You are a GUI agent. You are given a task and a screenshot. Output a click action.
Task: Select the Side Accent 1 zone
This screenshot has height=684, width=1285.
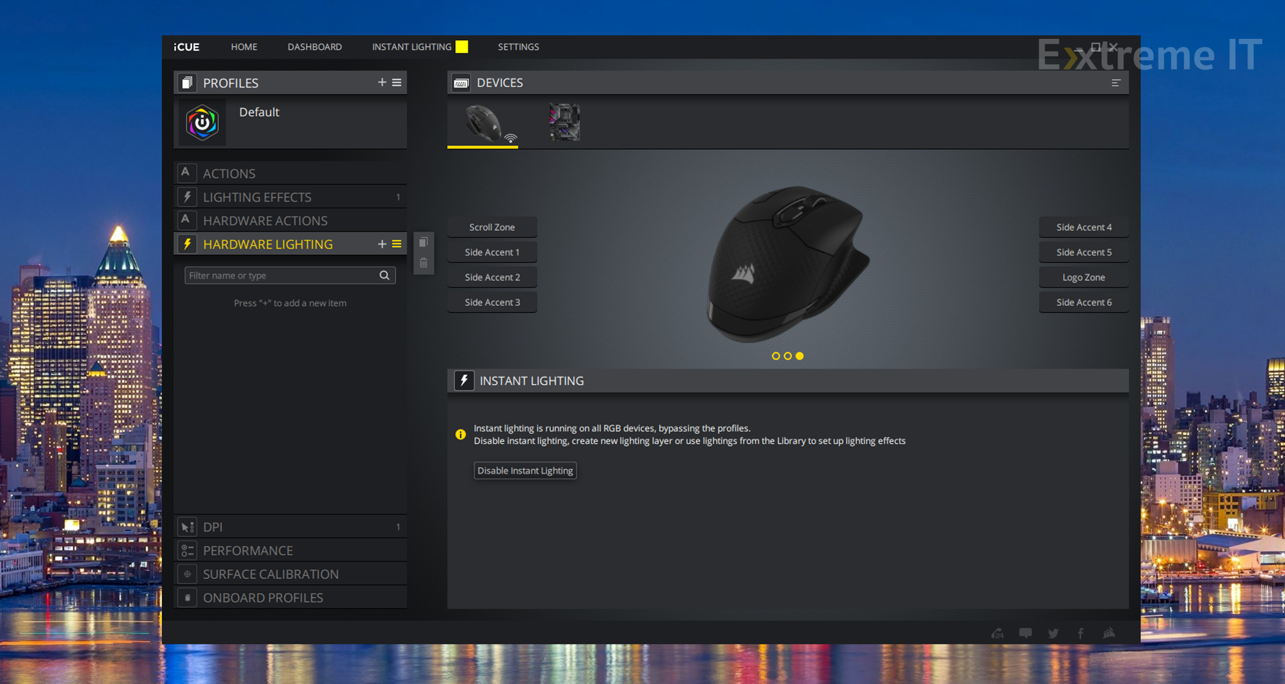point(492,252)
